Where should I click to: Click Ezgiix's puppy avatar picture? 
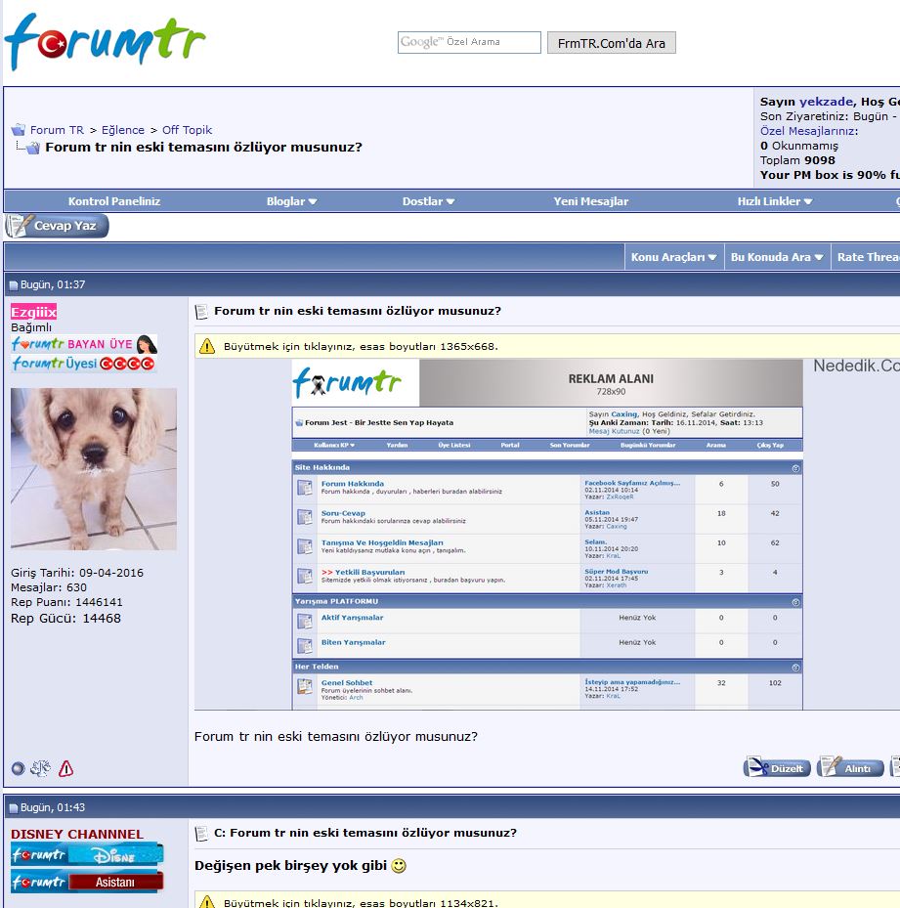pyautogui.click(x=94, y=469)
